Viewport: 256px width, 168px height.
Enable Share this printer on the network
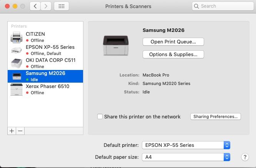(x=100, y=116)
